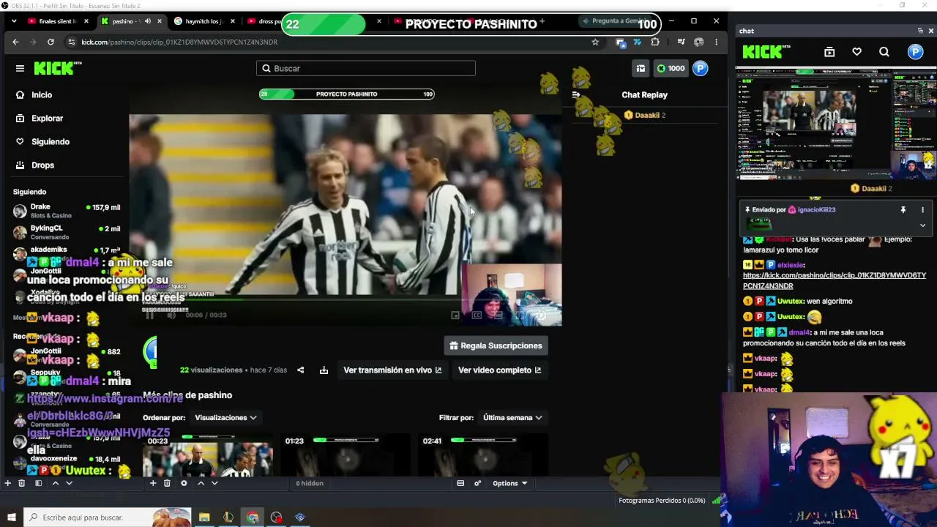Viewport: 937px width, 527px height.
Task: Click the heart icon in chat dock
Action: 856,52
